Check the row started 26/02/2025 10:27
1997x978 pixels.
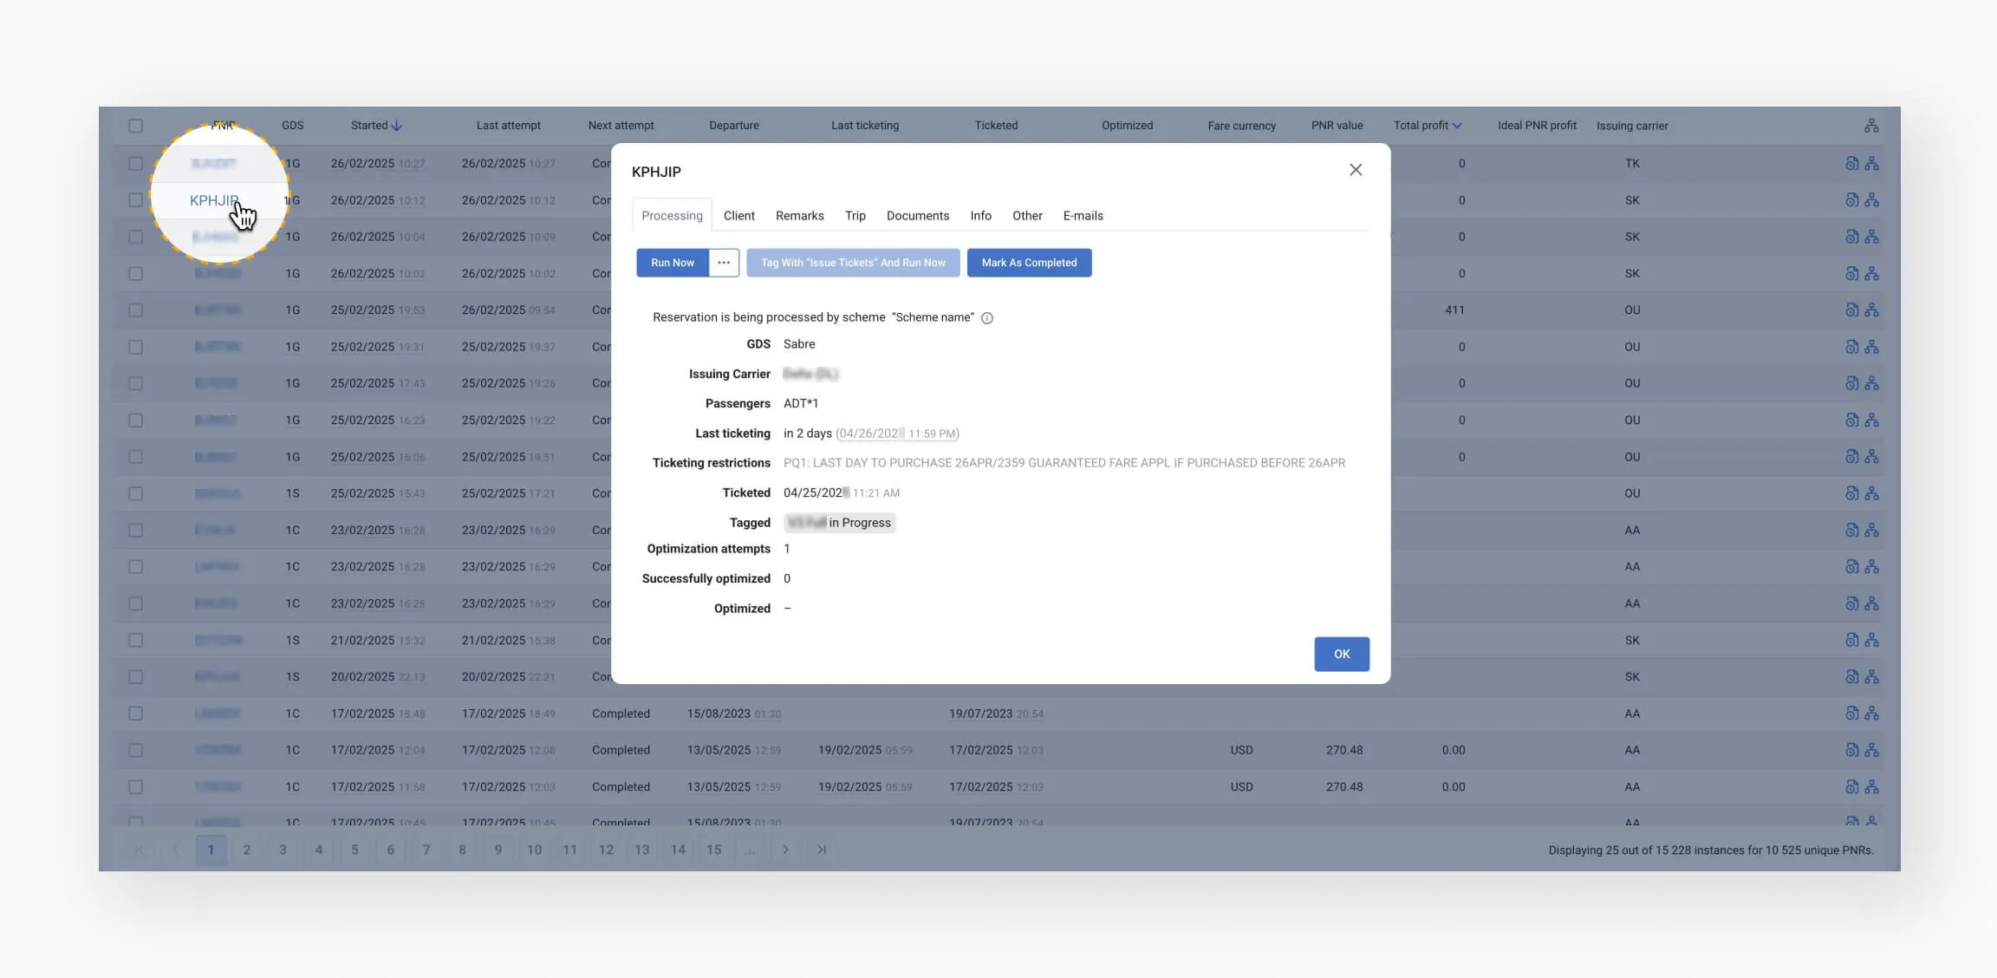pyautogui.click(x=135, y=164)
